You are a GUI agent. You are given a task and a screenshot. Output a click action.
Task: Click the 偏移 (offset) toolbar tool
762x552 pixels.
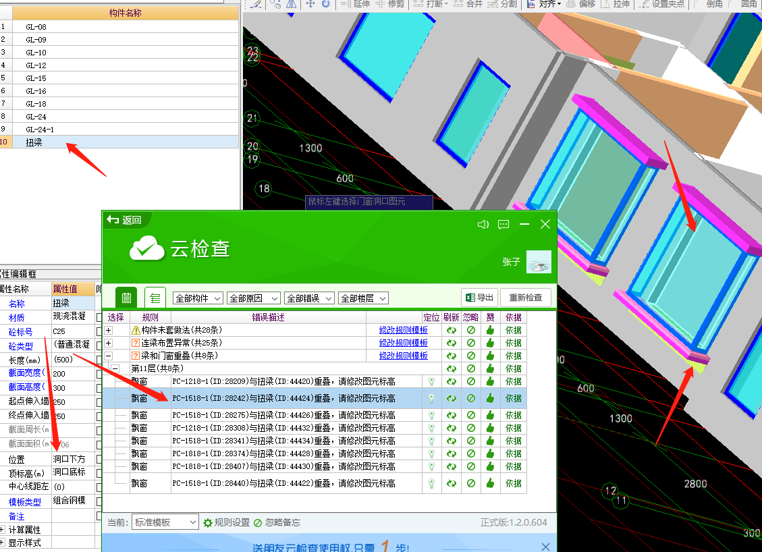(580, 4)
